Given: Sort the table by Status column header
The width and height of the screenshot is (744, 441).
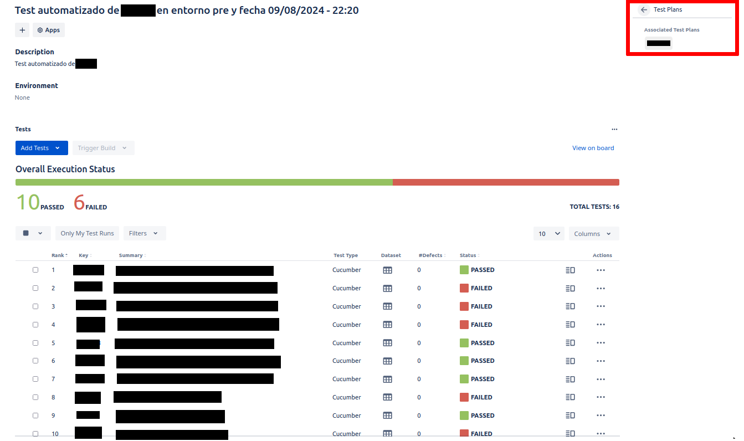Looking at the screenshot, I should [x=468, y=255].
